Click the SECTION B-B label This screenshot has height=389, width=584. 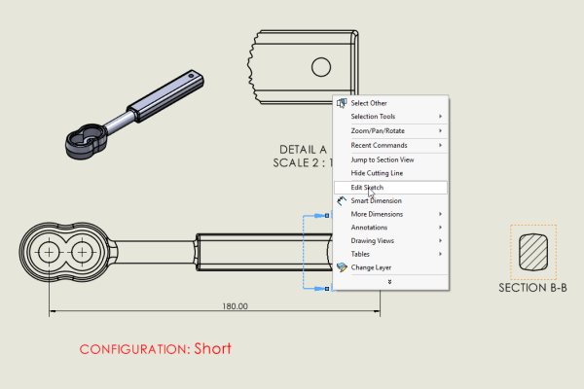pos(533,288)
